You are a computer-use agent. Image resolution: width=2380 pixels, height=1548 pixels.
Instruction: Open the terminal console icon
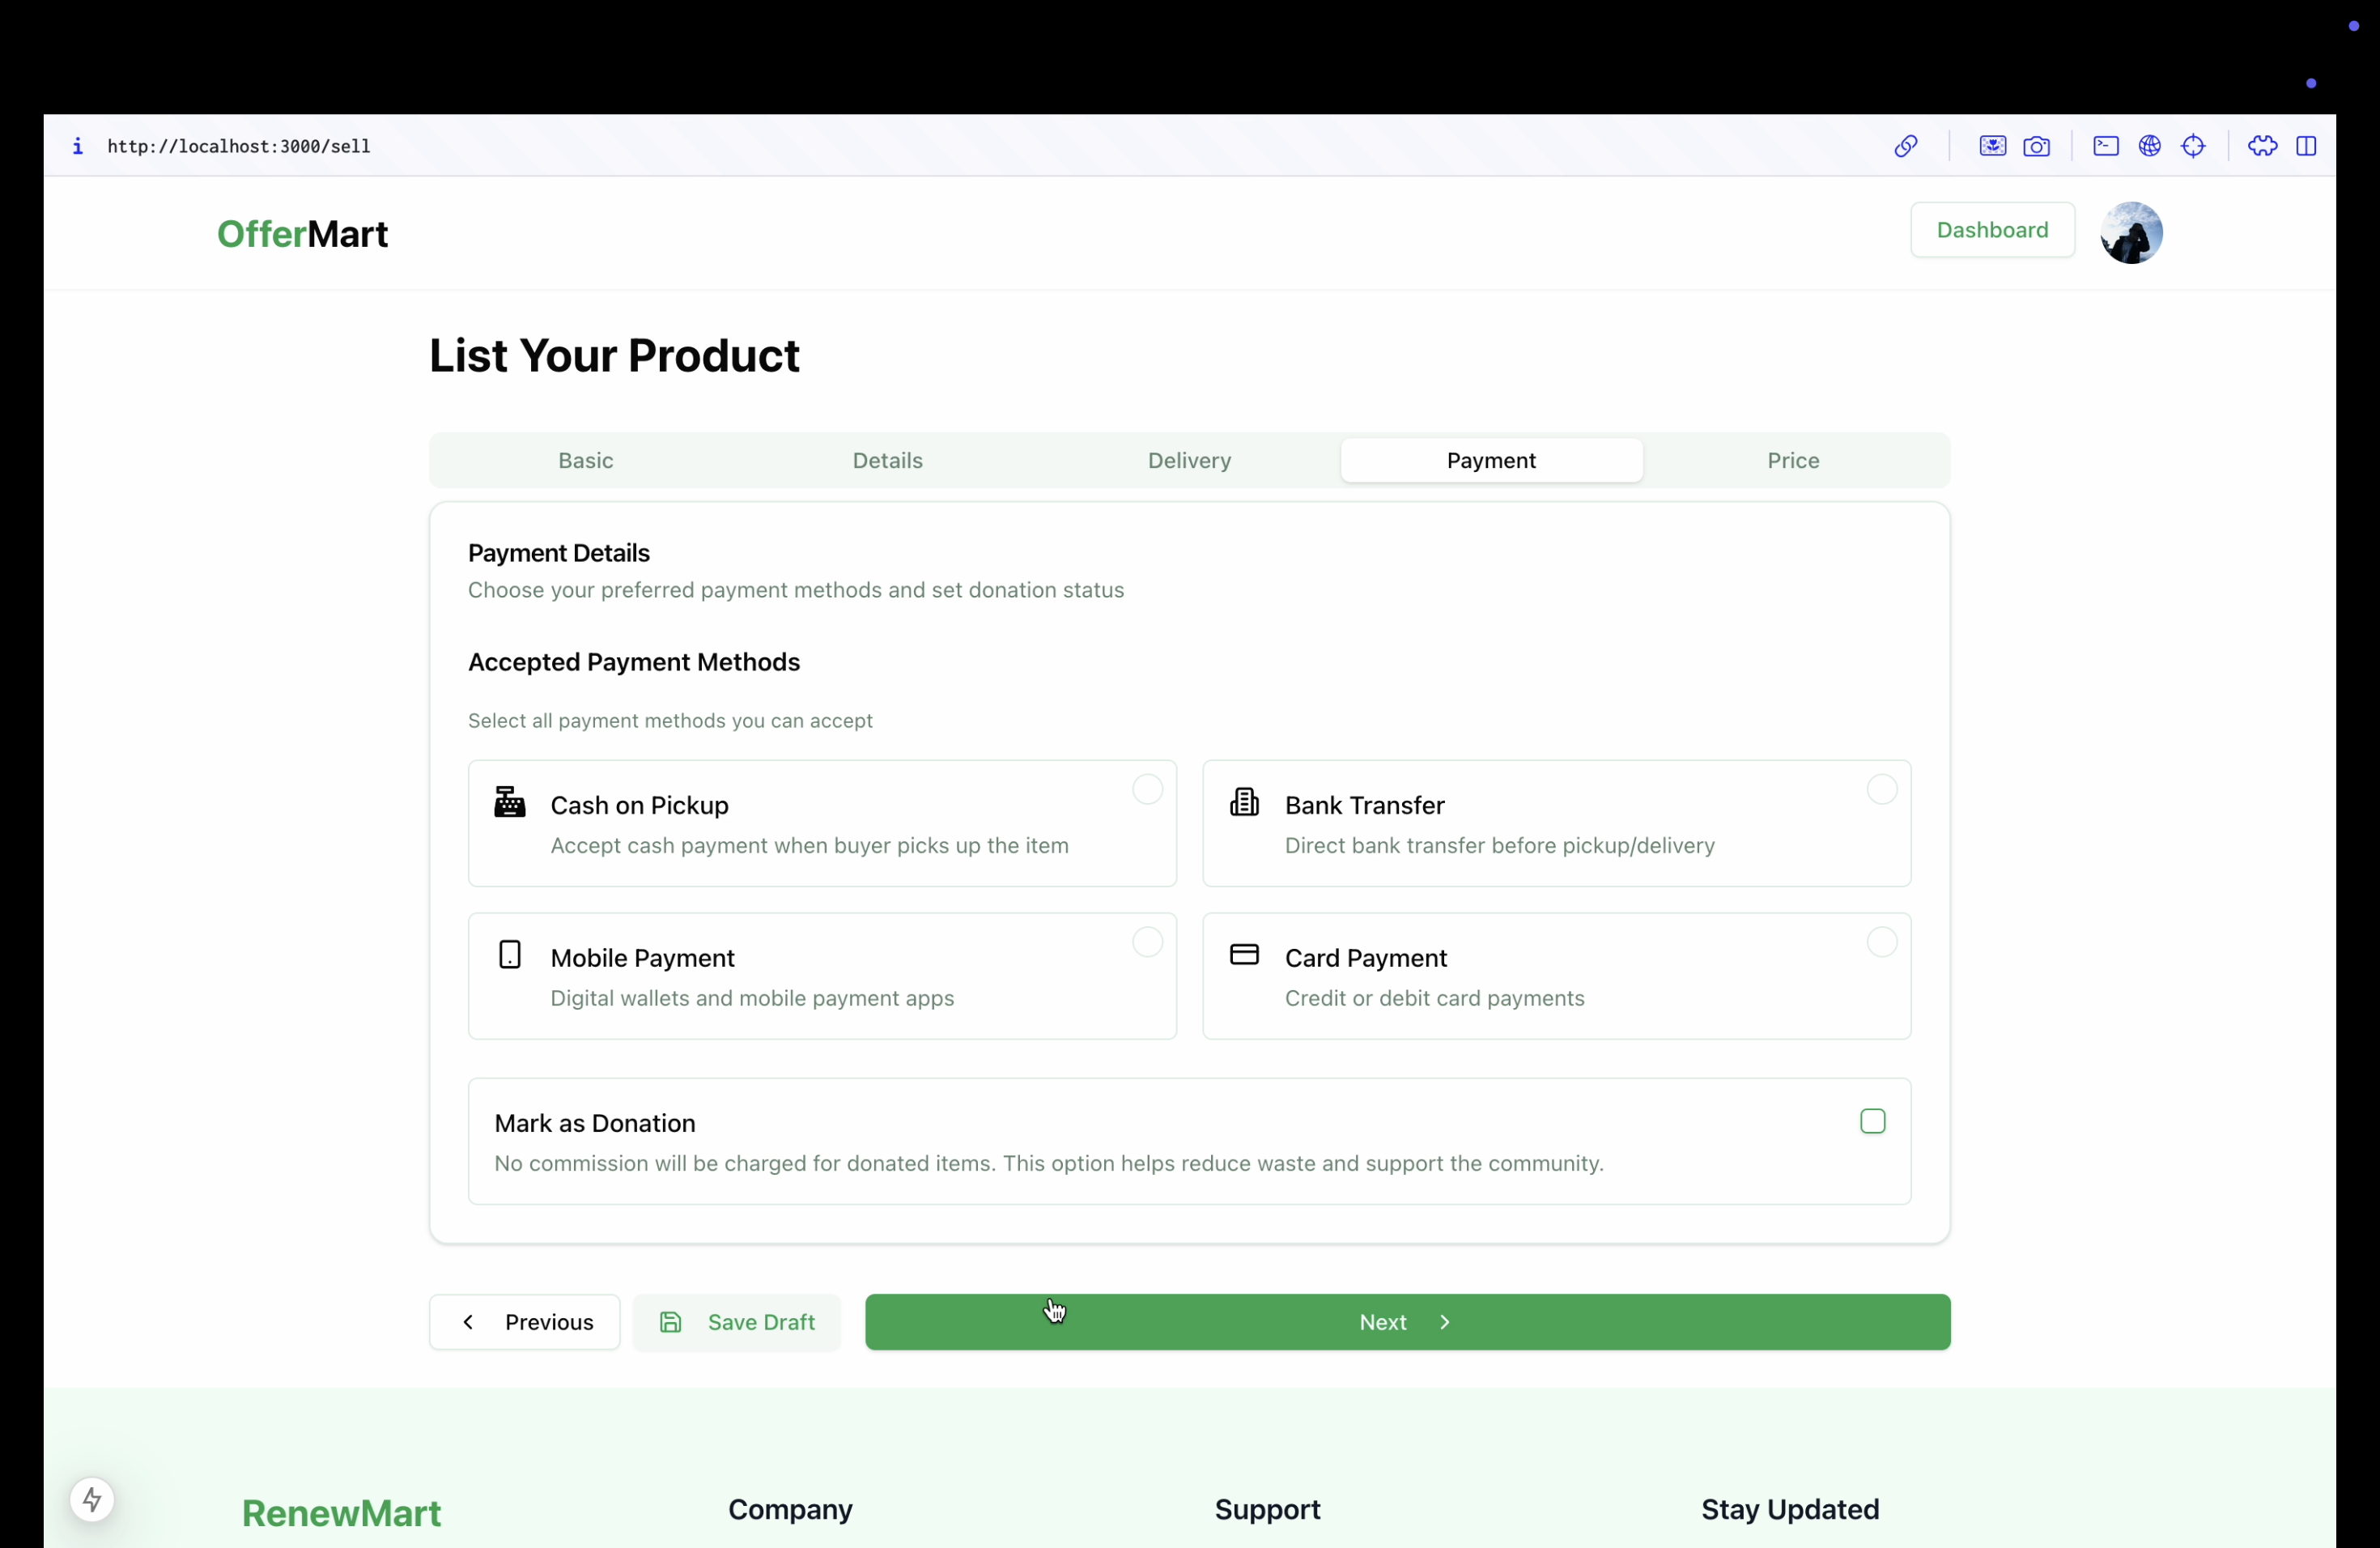pos(2105,146)
